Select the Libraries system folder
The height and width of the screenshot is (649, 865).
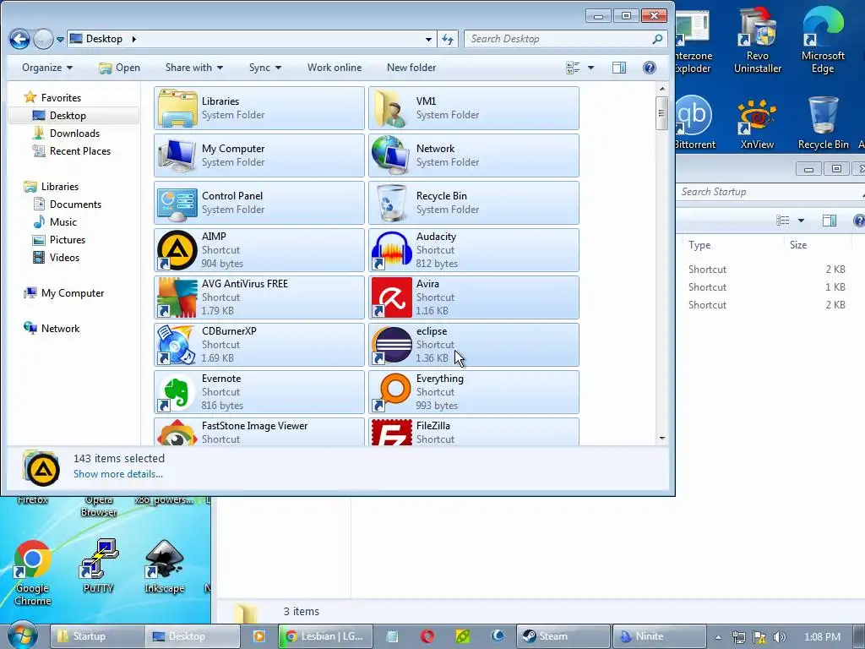tap(259, 108)
